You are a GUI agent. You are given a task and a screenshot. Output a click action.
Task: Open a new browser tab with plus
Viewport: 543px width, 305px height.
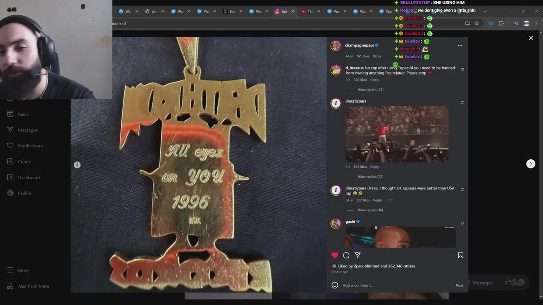485,11
